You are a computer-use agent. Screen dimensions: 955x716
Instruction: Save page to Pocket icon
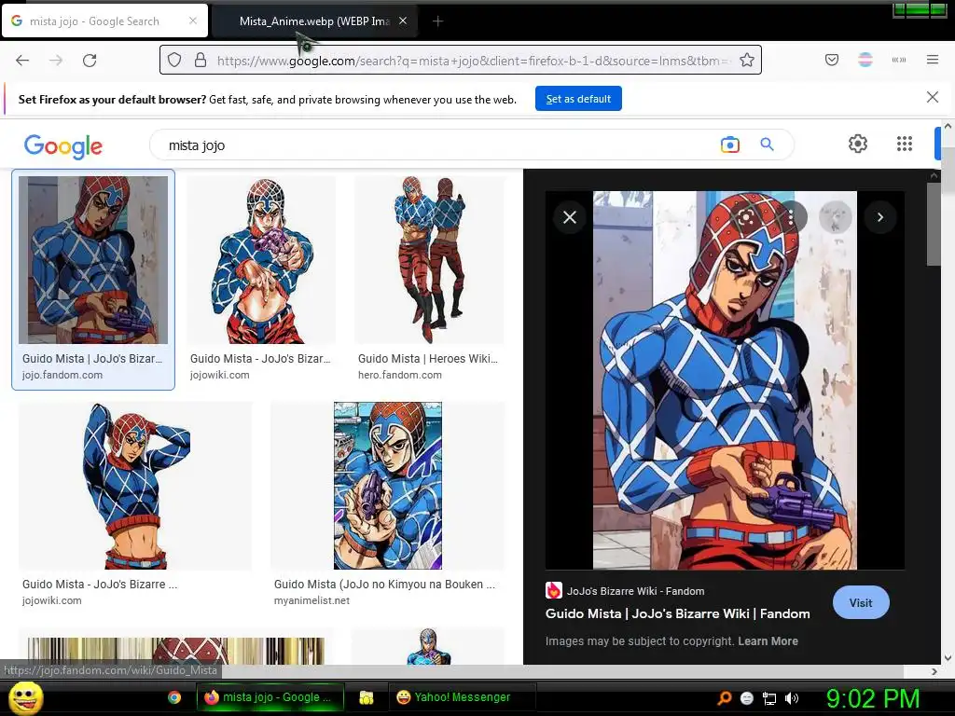tap(831, 60)
